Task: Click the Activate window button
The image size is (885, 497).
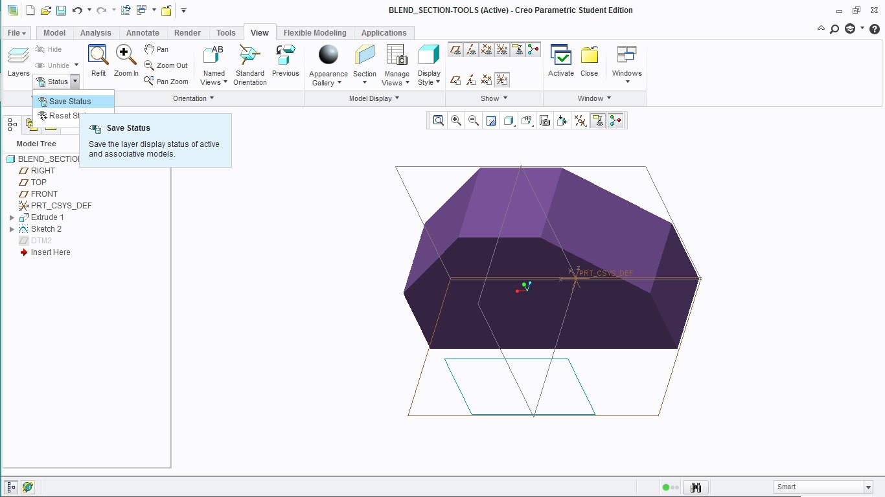Action: tap(561, 61)
